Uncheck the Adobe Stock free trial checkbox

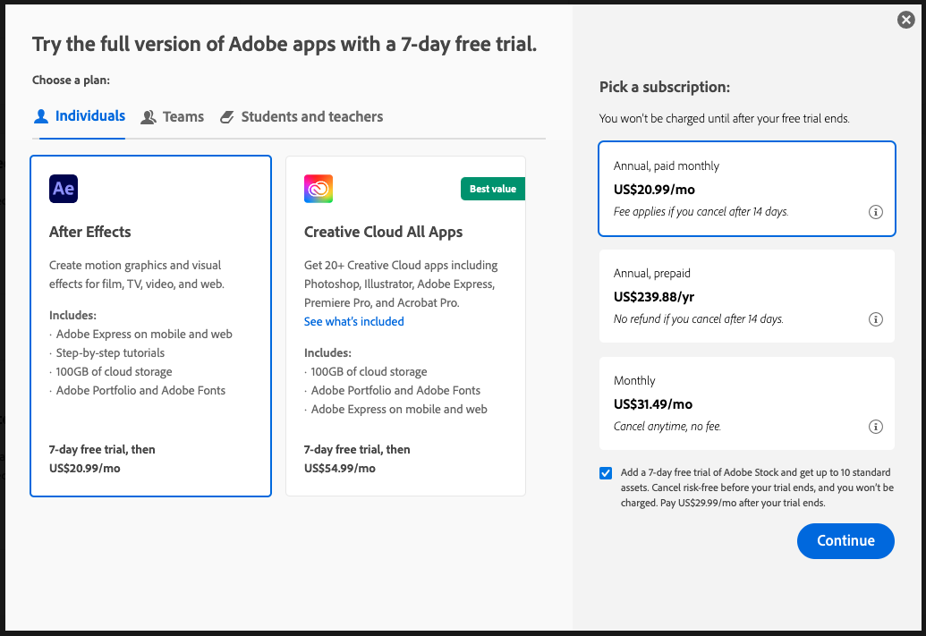click(x=606, y=473)
